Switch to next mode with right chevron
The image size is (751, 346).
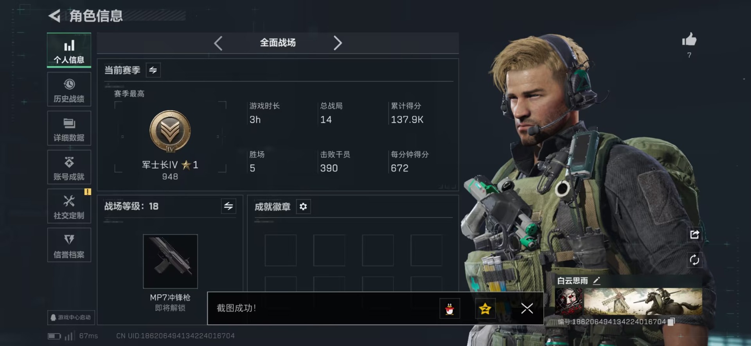point(338,43)
